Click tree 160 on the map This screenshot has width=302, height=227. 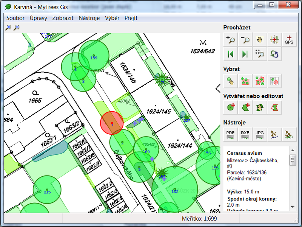[x=146, y=149]
